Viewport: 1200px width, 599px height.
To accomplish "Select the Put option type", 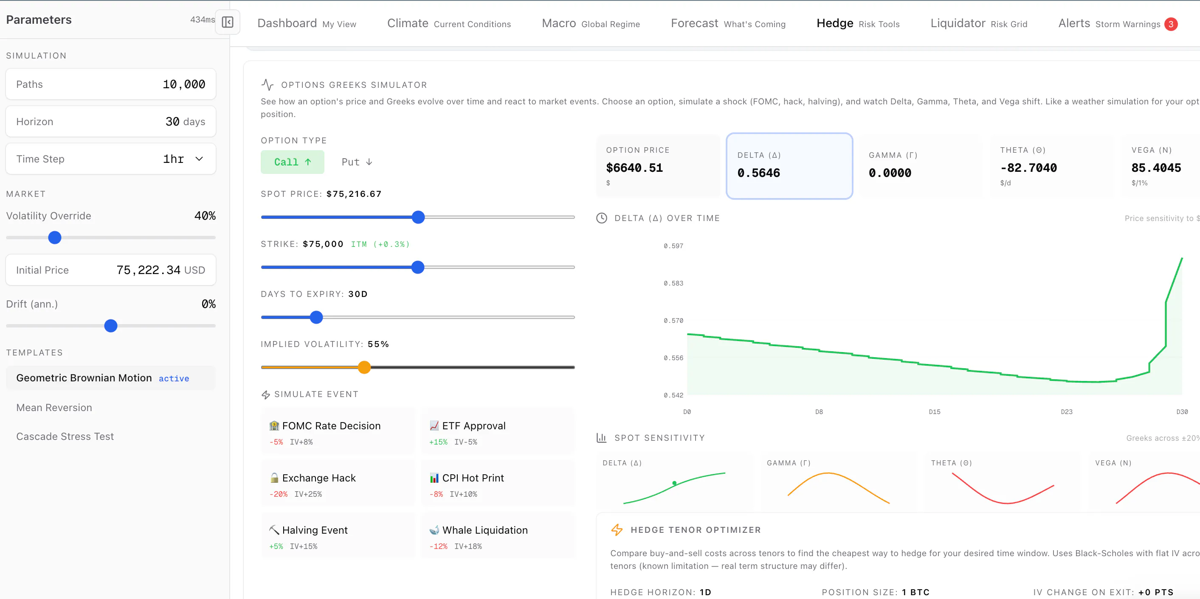I will (x=357, y=162).
